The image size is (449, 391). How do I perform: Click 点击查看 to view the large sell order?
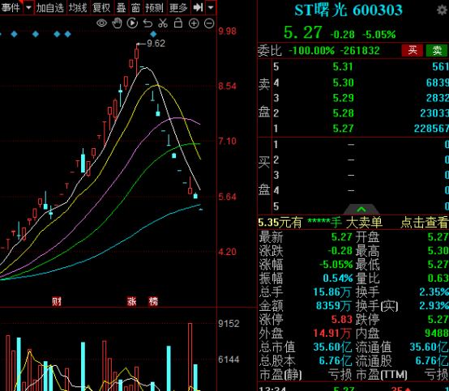pyautogui.click(x=424, y=223)
